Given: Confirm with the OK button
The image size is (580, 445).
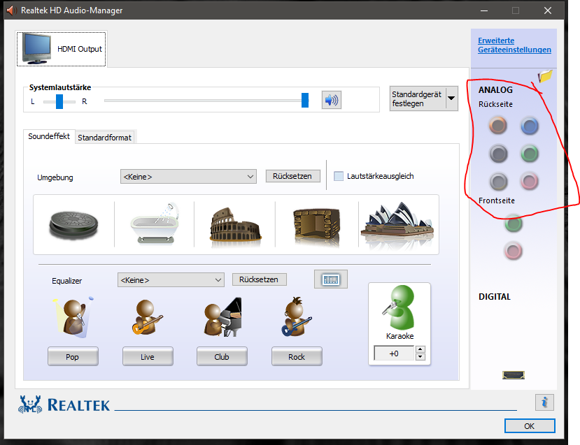Looking at the screenshot, I should (x=530, y=426).
